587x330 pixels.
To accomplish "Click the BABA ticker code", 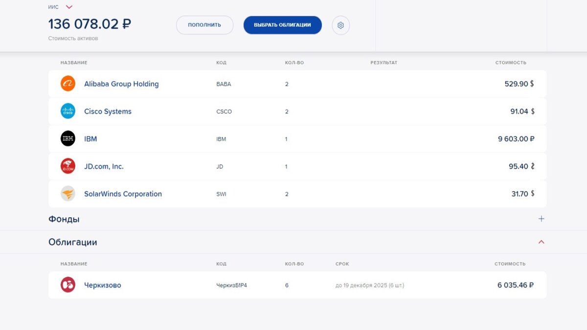I will tap(224, 84).
